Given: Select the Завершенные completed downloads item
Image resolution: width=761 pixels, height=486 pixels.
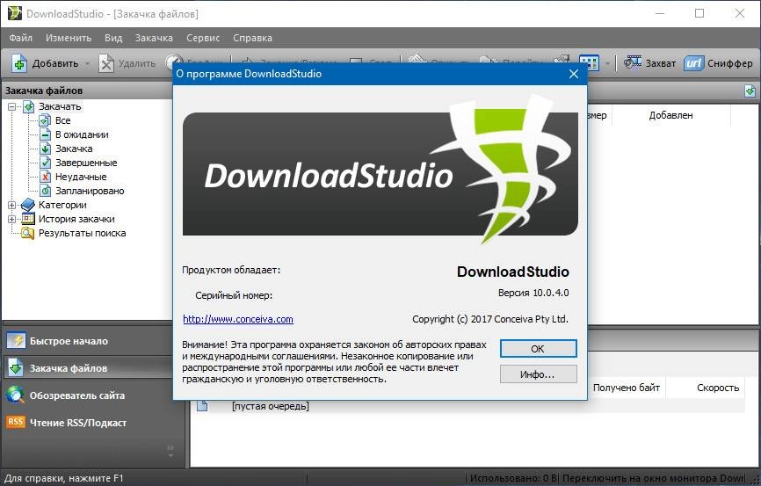Looking at the screenshot, I should pyautogui.click(x=86, y=163).
